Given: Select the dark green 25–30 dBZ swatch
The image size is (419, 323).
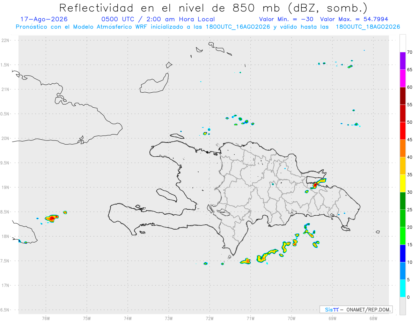Looking at the screenshot, I should 403,201.
